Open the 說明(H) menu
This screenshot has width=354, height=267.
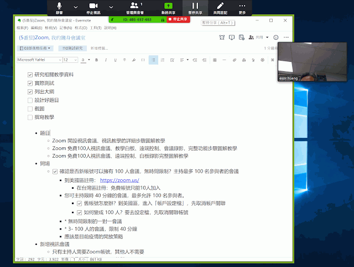110,28
